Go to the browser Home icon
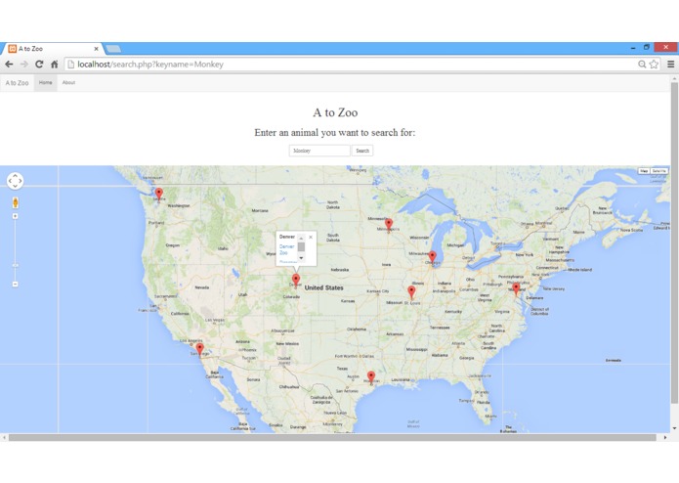The width and height of the screenshot is (679, 483). 54,65
